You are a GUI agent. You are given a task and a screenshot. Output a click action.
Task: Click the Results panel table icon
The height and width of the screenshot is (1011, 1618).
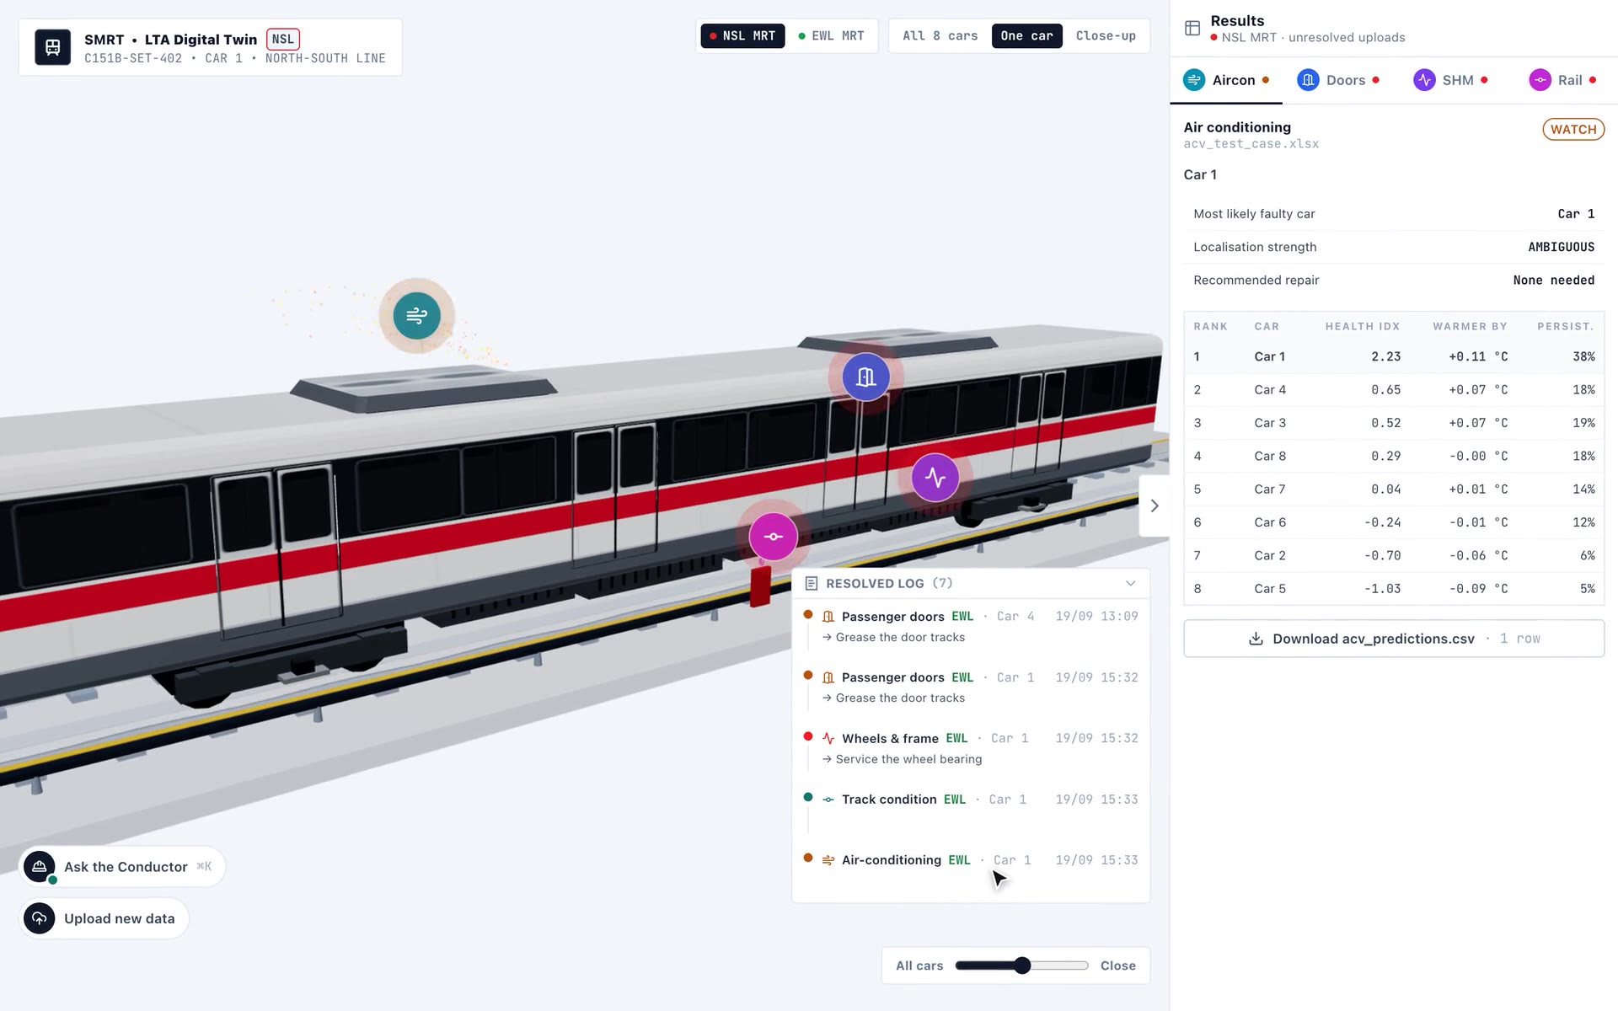pos(1192,29)
